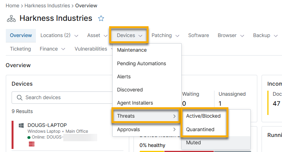Expand the Asset dropdown tab

coord(97,35)
